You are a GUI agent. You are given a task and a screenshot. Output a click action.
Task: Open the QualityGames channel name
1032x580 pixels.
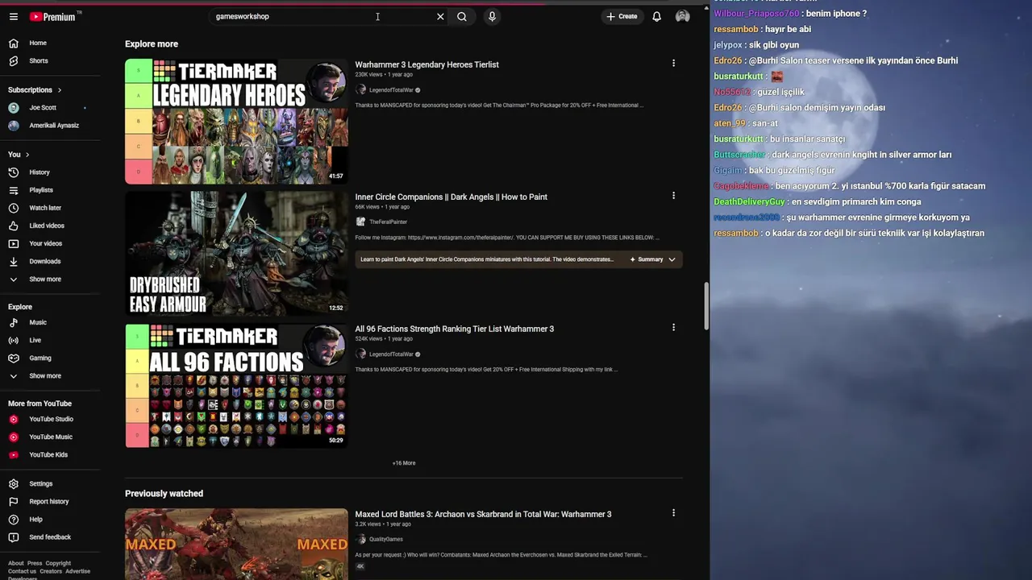(386, 539)
